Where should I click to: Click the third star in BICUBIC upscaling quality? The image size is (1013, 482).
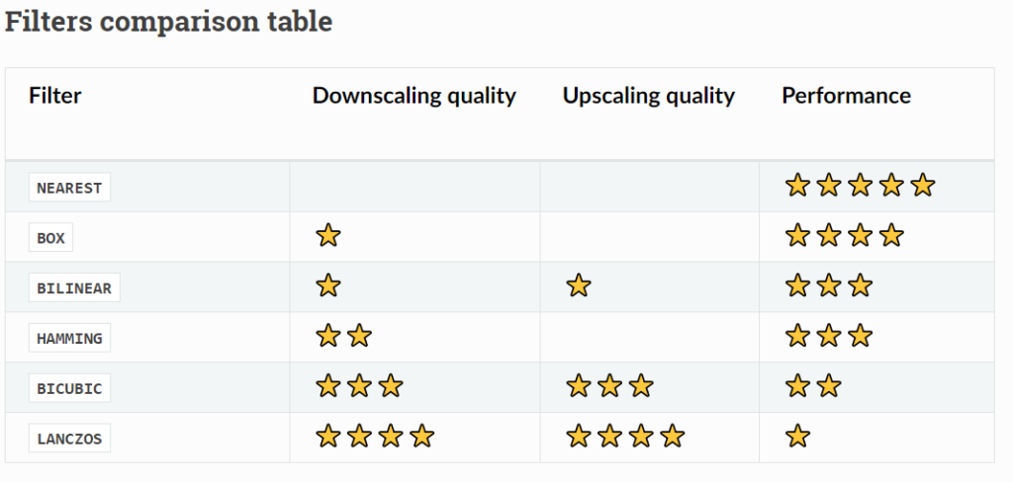[641, 386]
